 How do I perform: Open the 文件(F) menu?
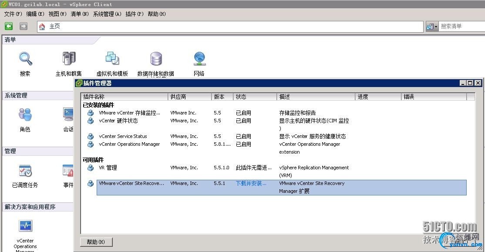pyautogui.click(x=13, y=14)
